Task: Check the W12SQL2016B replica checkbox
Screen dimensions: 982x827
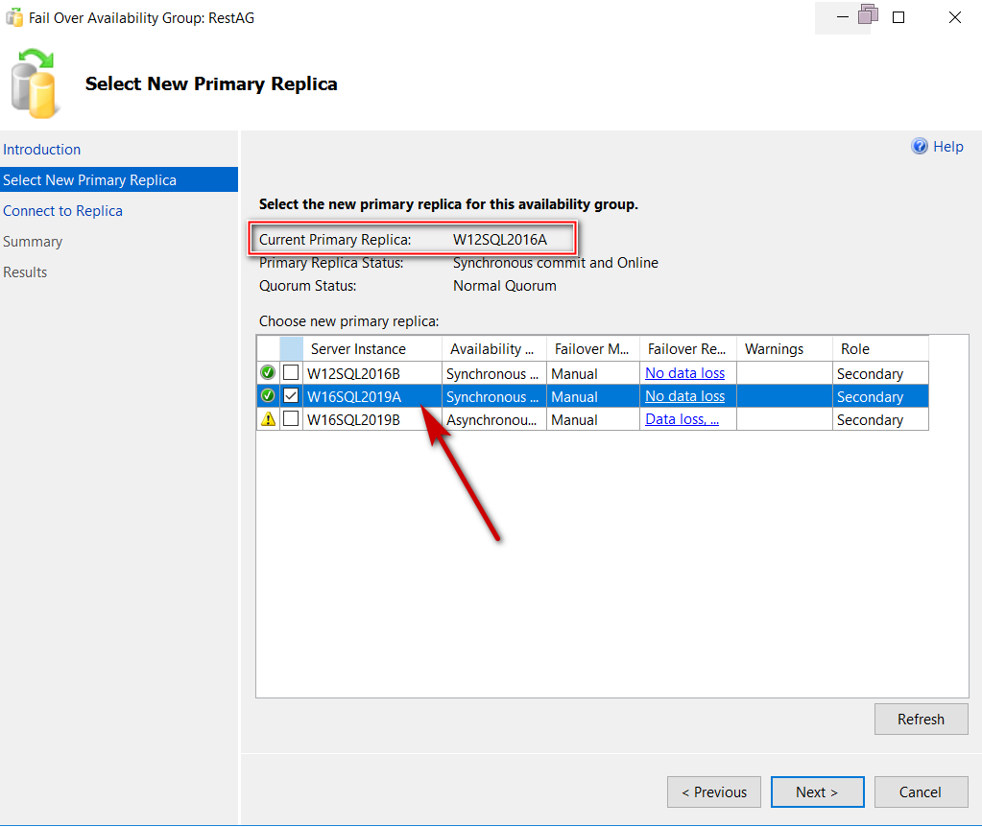Action: 291,373
